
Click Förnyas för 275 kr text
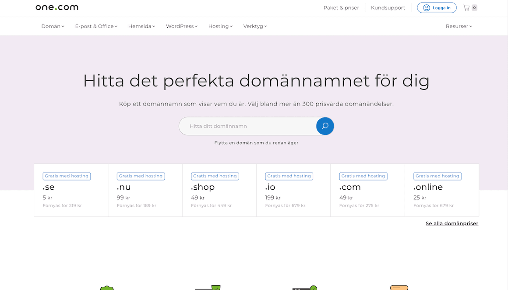[359, 205]
